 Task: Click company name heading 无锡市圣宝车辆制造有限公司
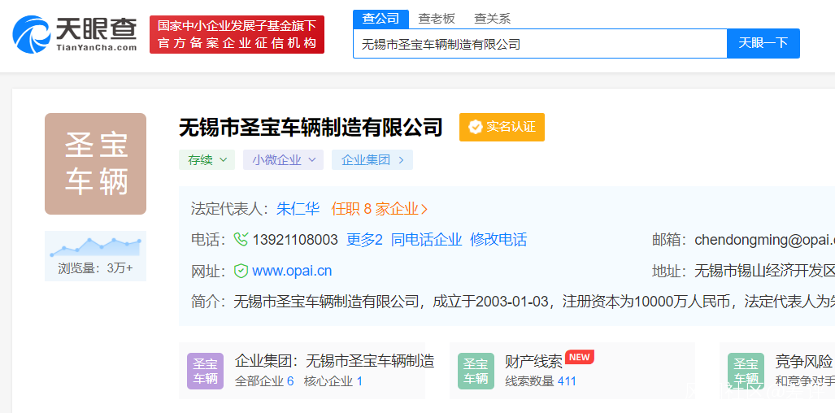coord(311,127)
